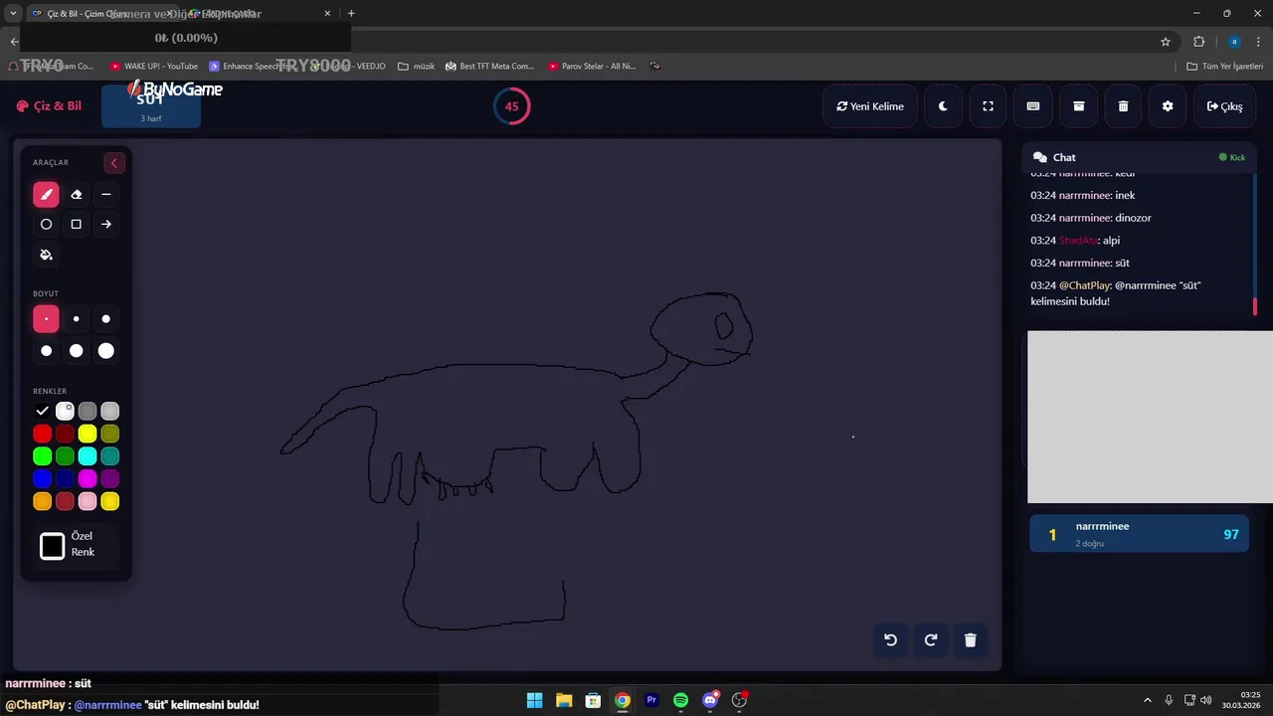Clear canvas with bottom trash button
Screen dimensions: 1273x716
click(x=971, y=640)
